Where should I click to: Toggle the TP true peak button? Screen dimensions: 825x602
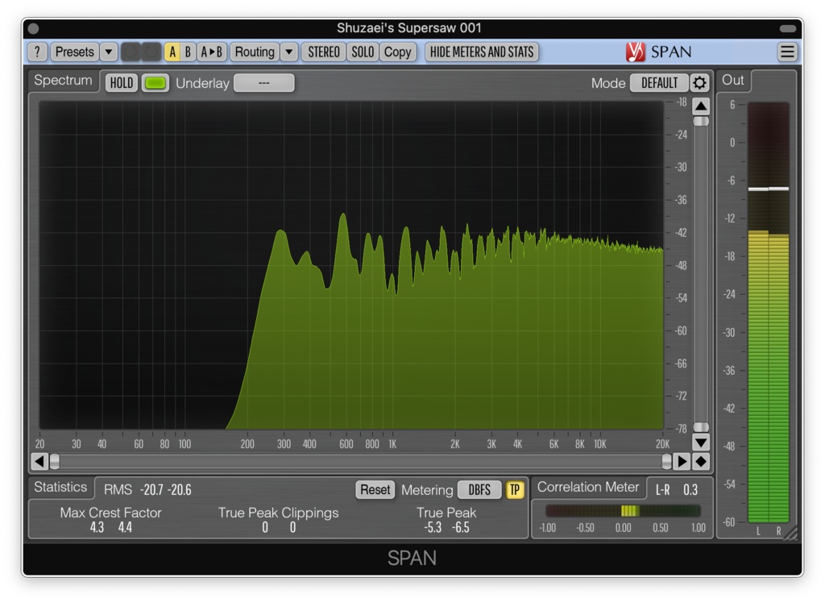coord(515,490)
